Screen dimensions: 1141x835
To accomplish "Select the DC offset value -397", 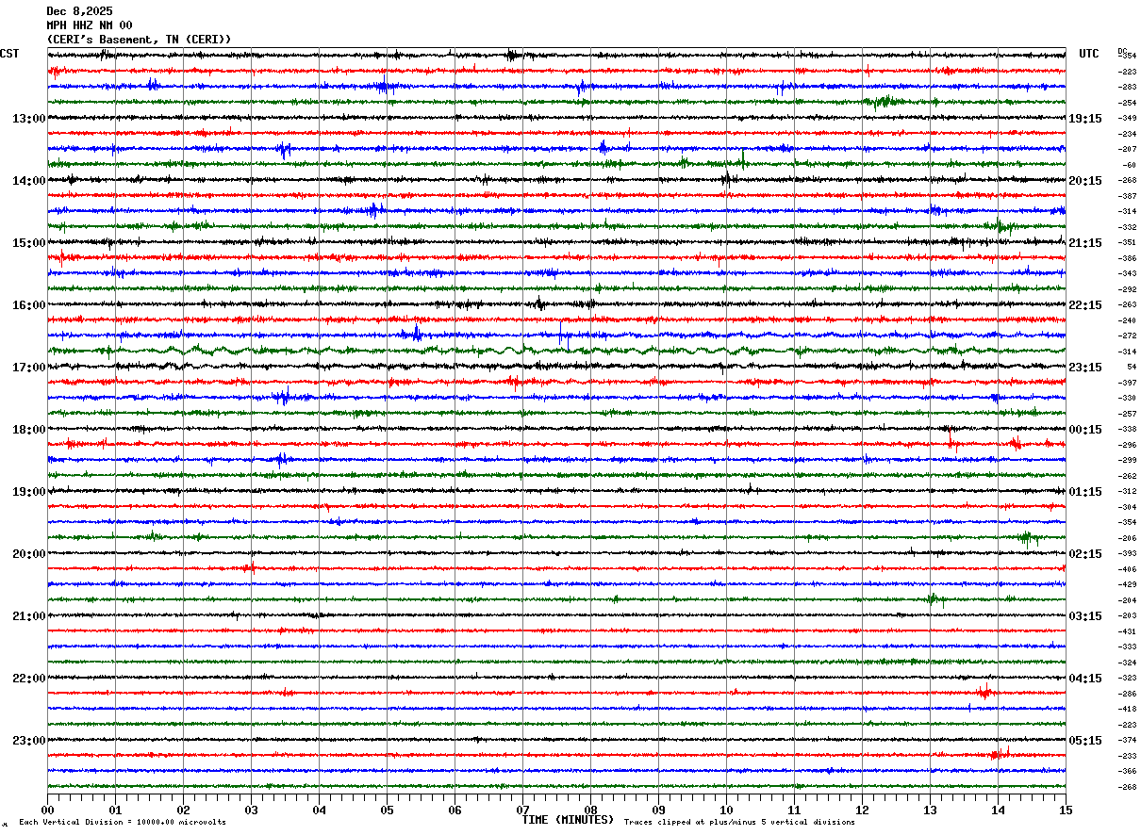I will click(x=1127, y=383).
